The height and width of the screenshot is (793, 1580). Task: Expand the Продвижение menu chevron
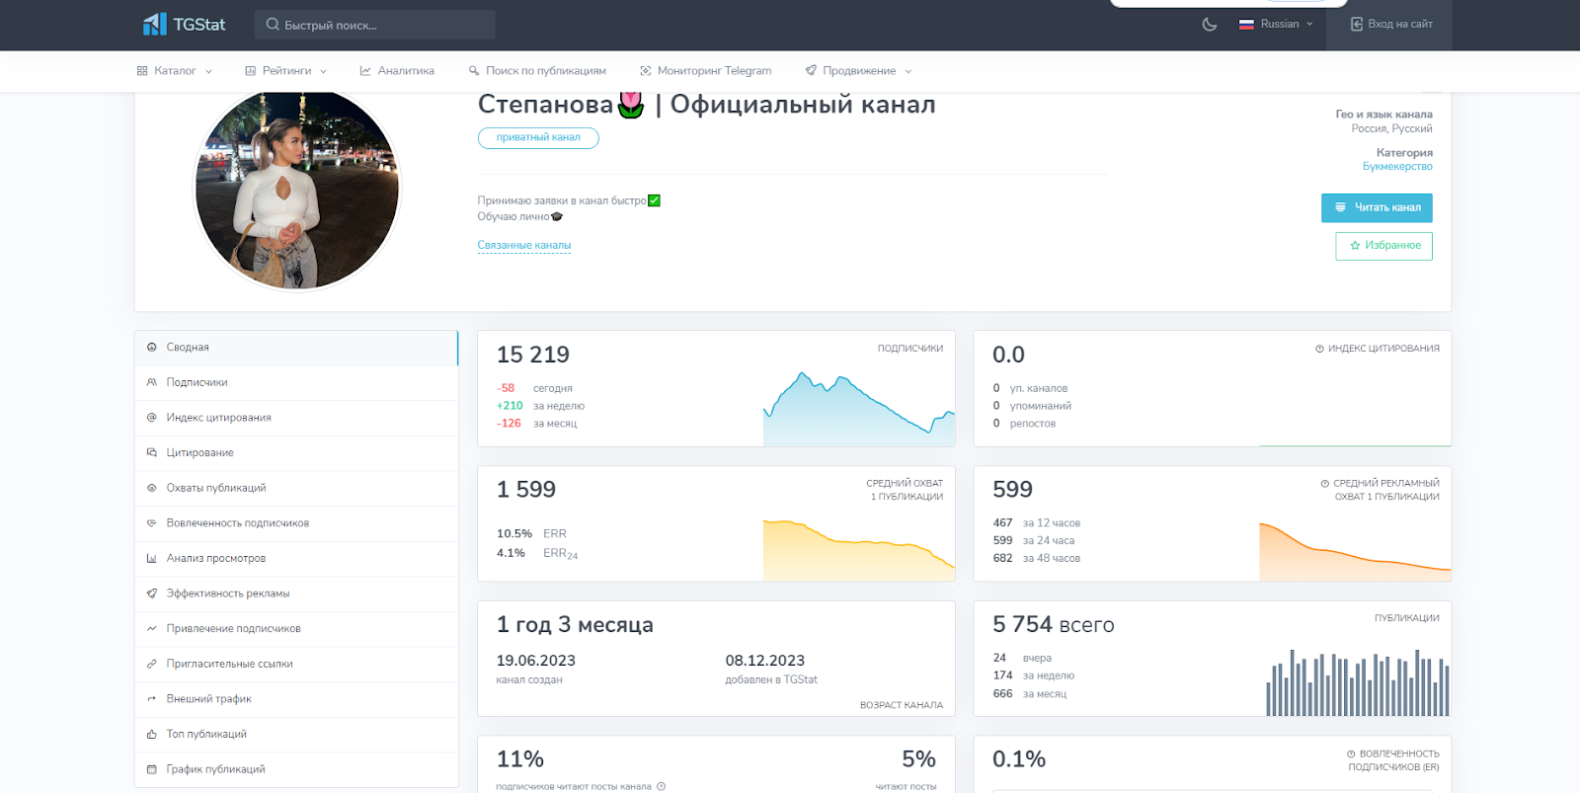(x=908, y=71)
